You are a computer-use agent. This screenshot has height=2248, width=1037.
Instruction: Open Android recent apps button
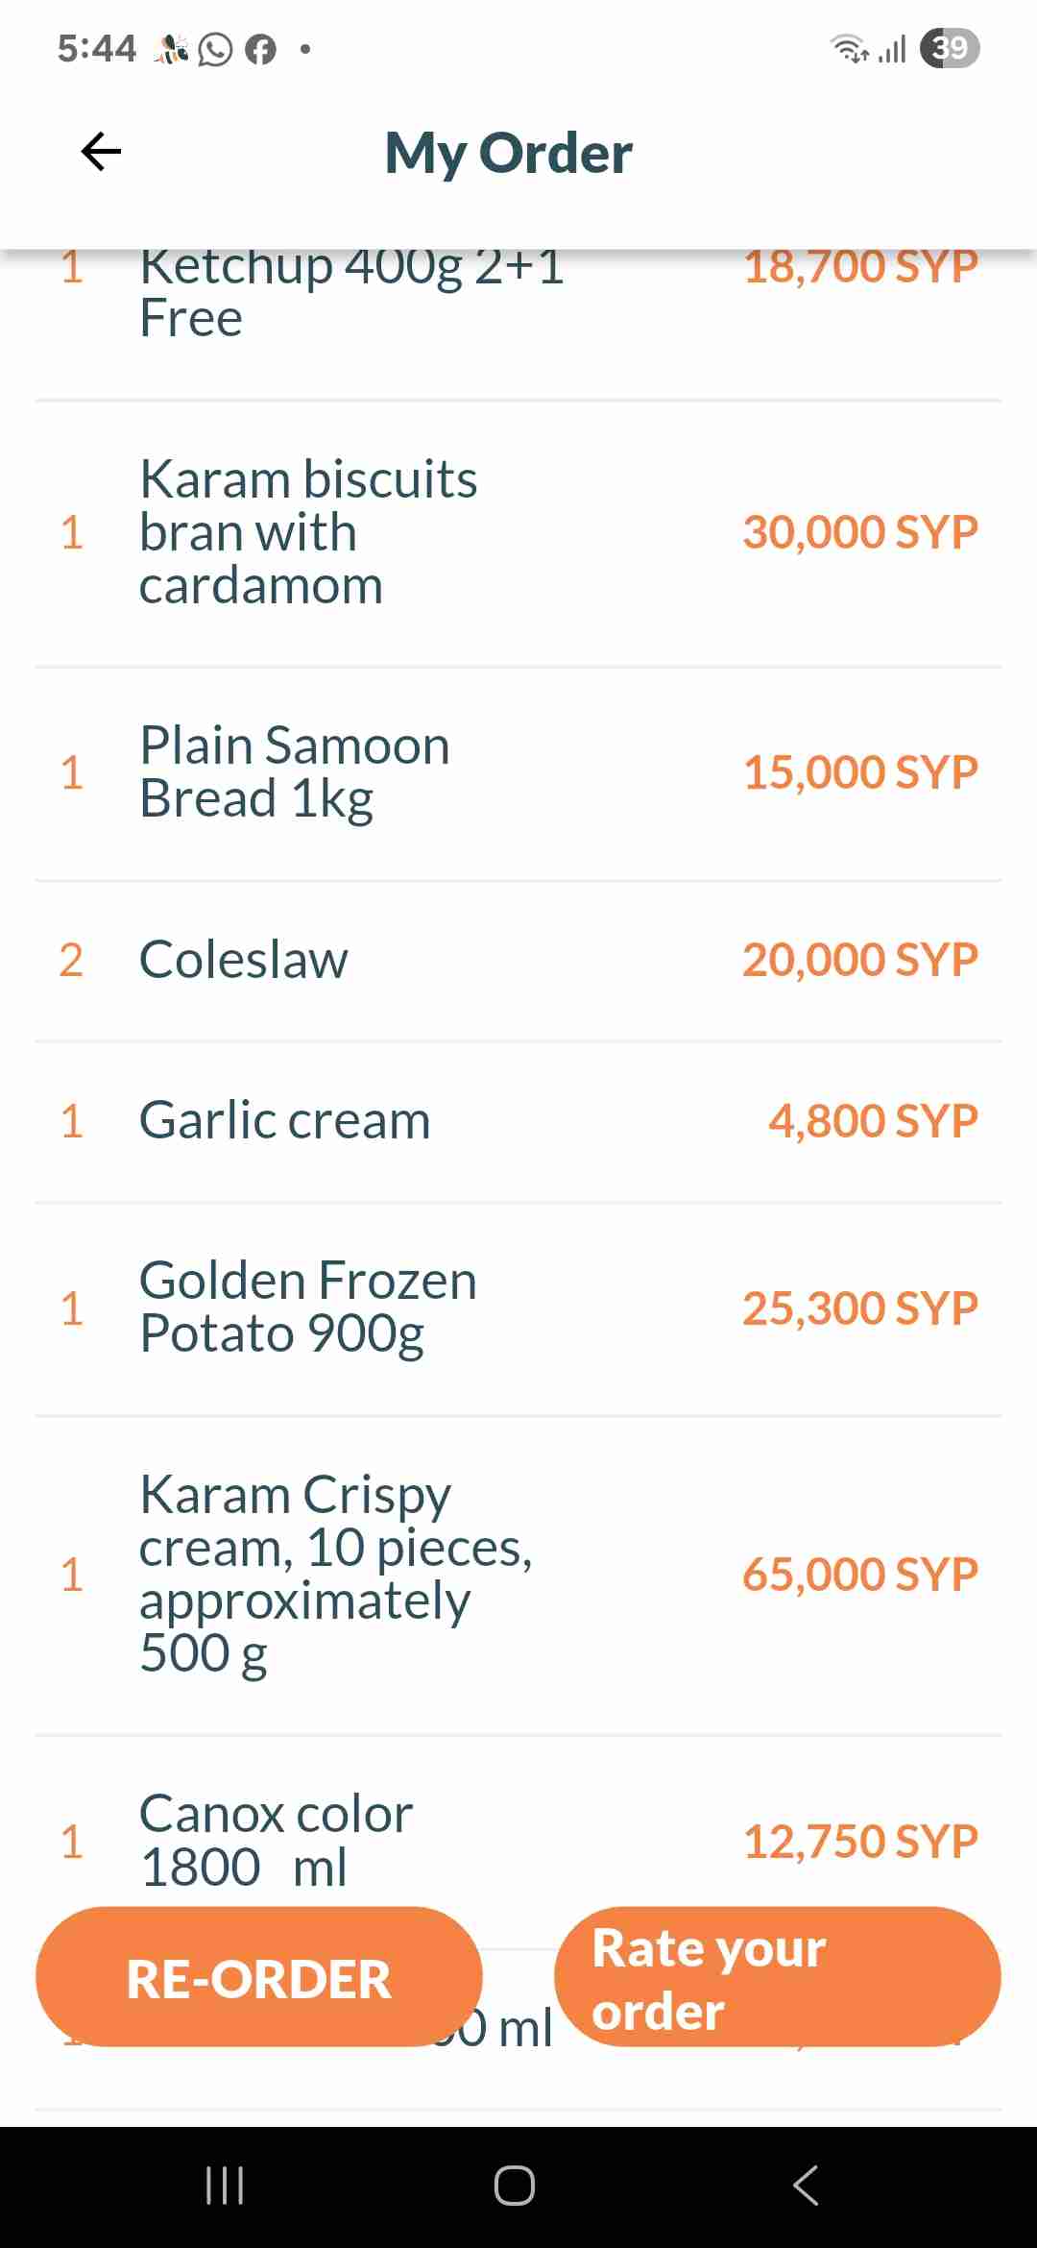[225, 2186]
